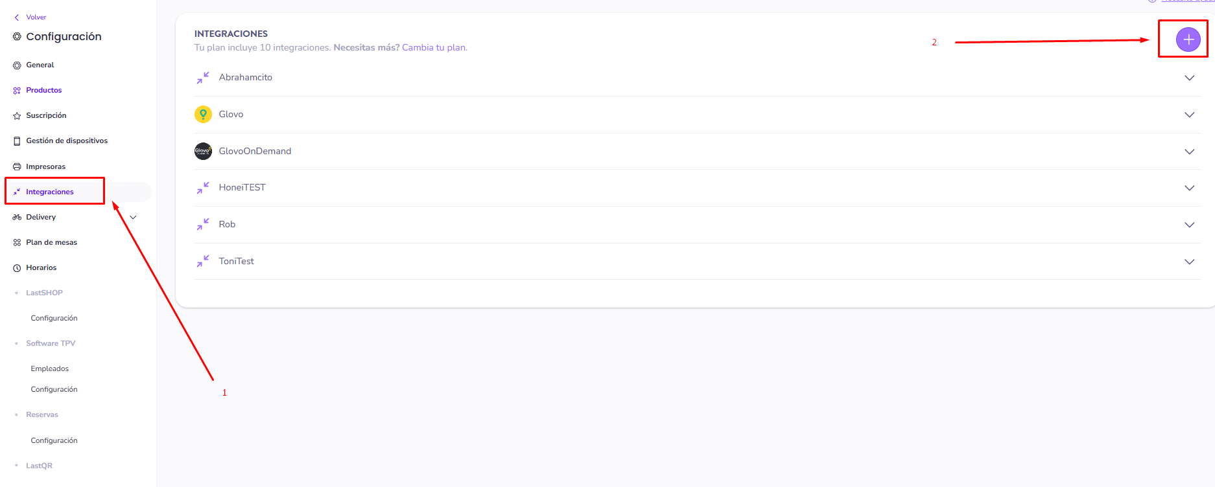Click the Abrahamcito integration arrows icon
1215x487 pixels.
(203, 78)
